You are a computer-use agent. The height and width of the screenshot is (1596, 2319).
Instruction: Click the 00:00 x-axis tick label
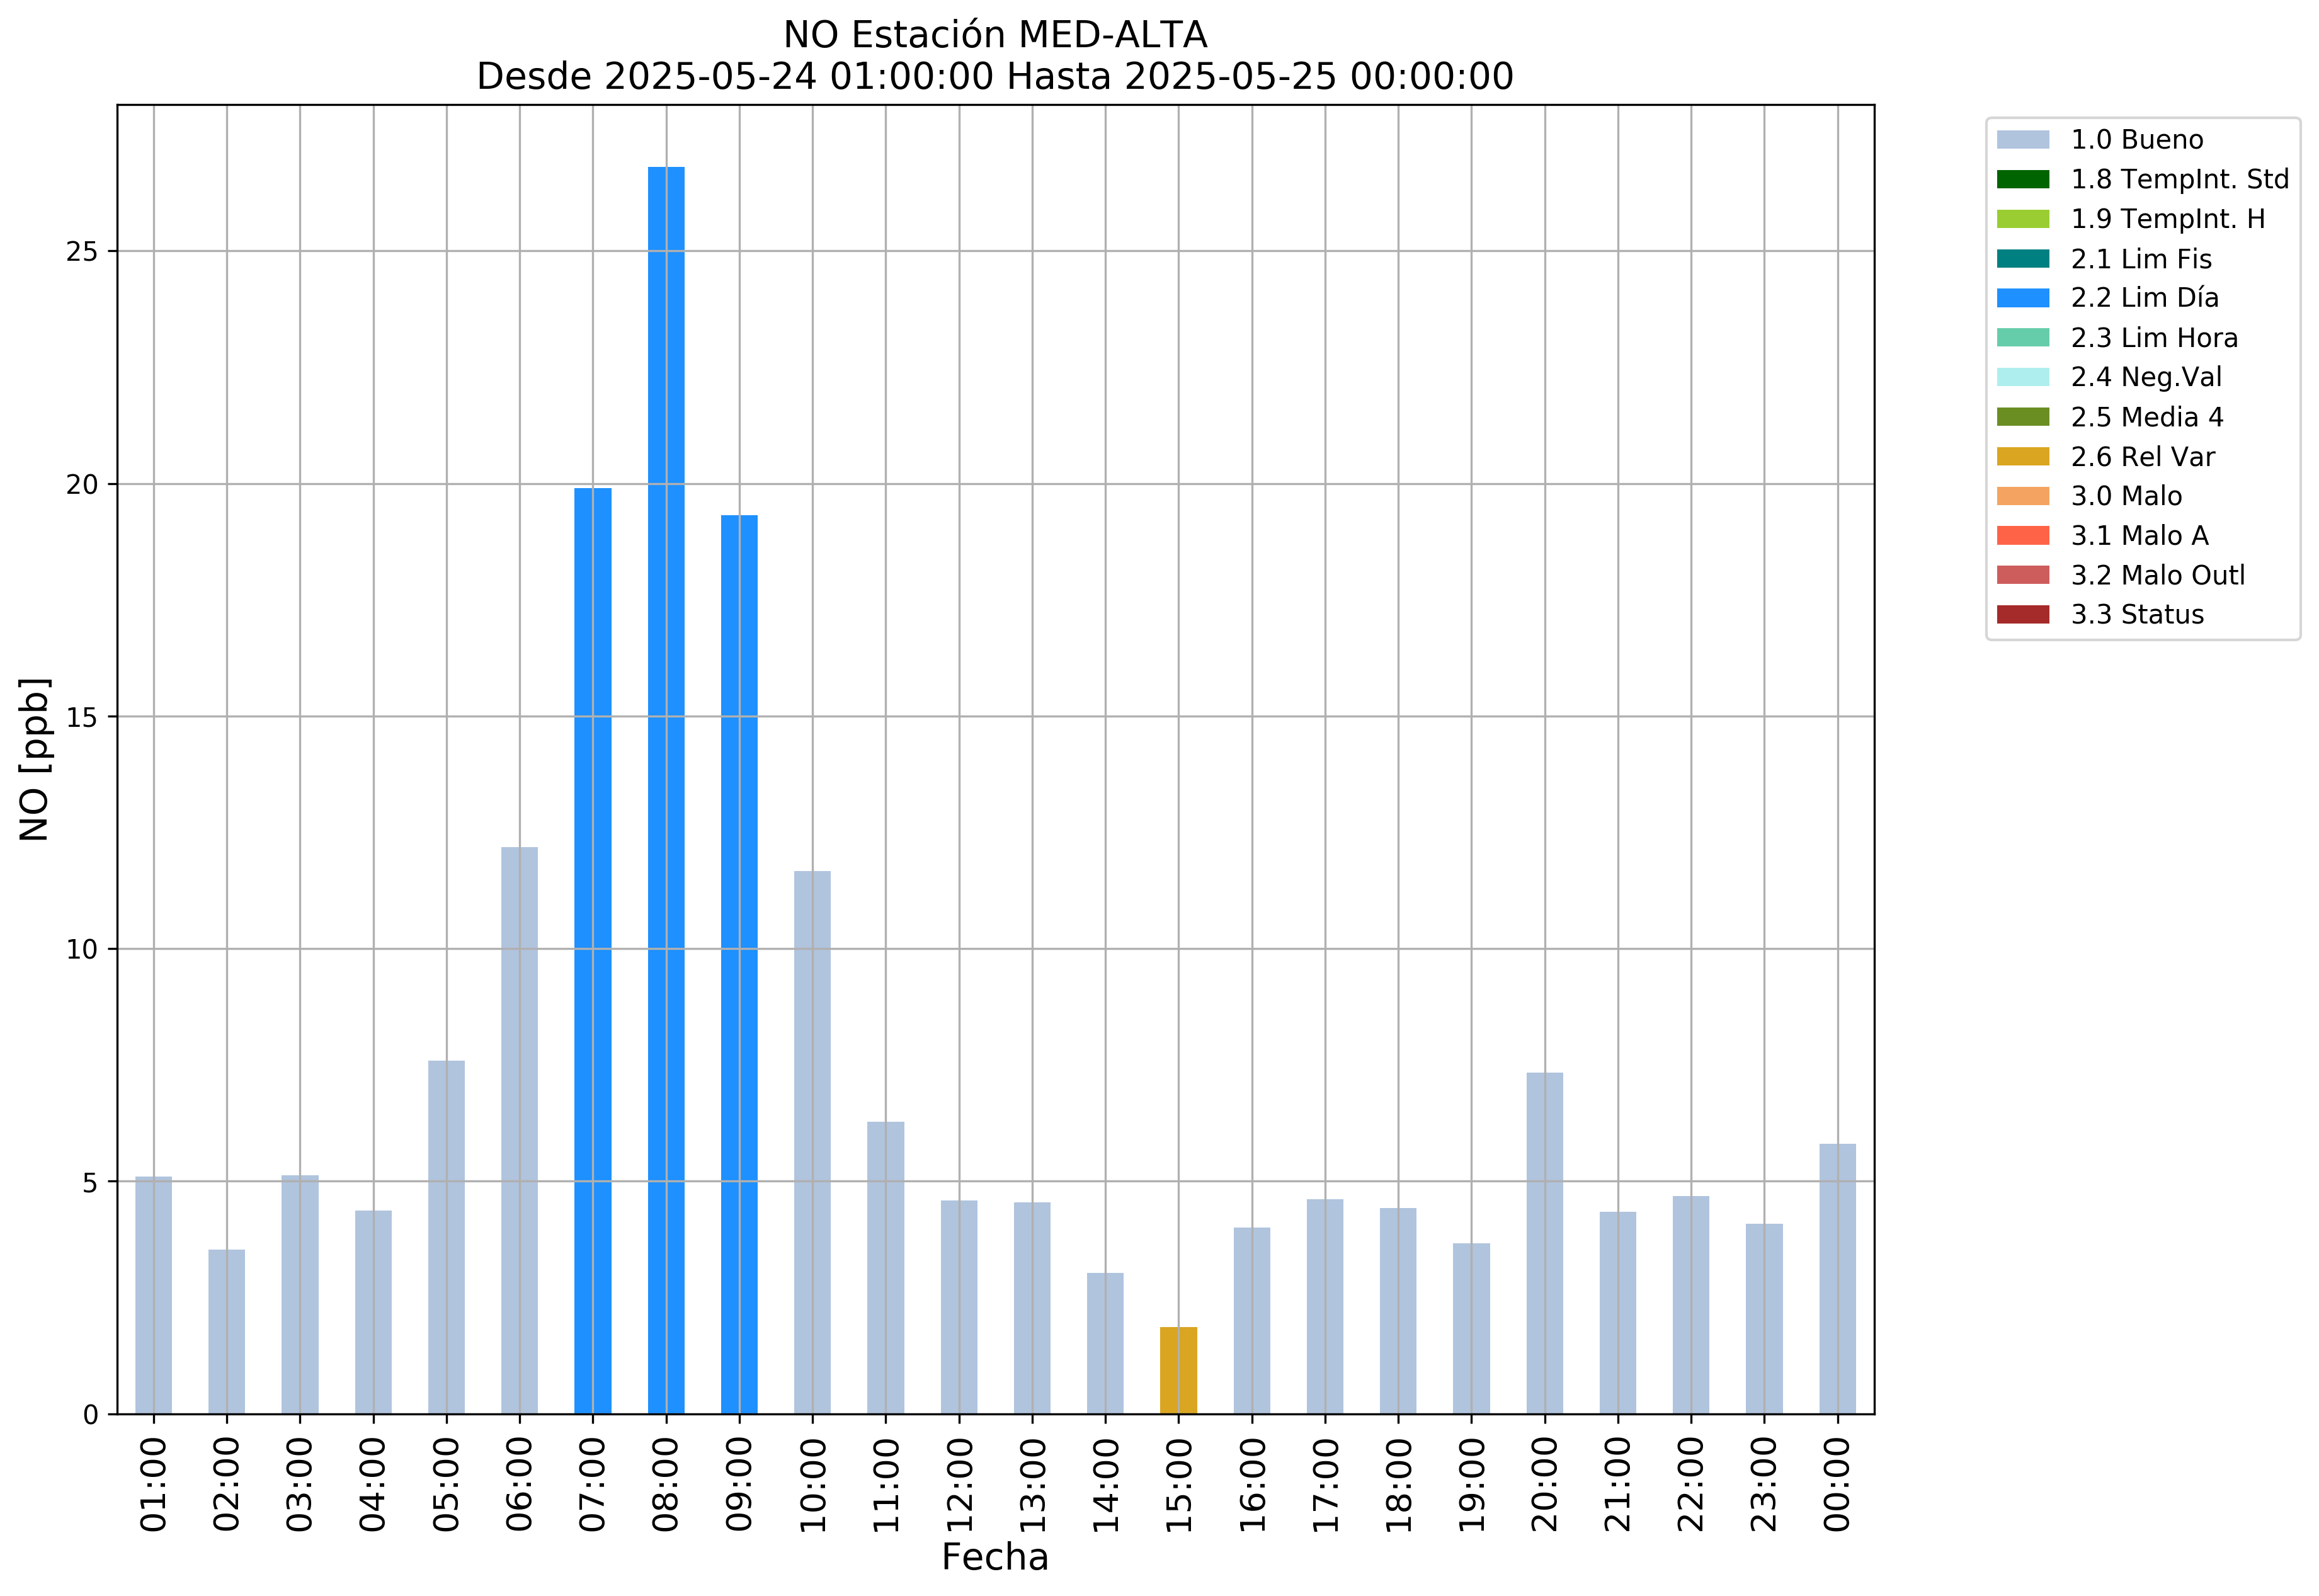[x=1837, y=1485]
